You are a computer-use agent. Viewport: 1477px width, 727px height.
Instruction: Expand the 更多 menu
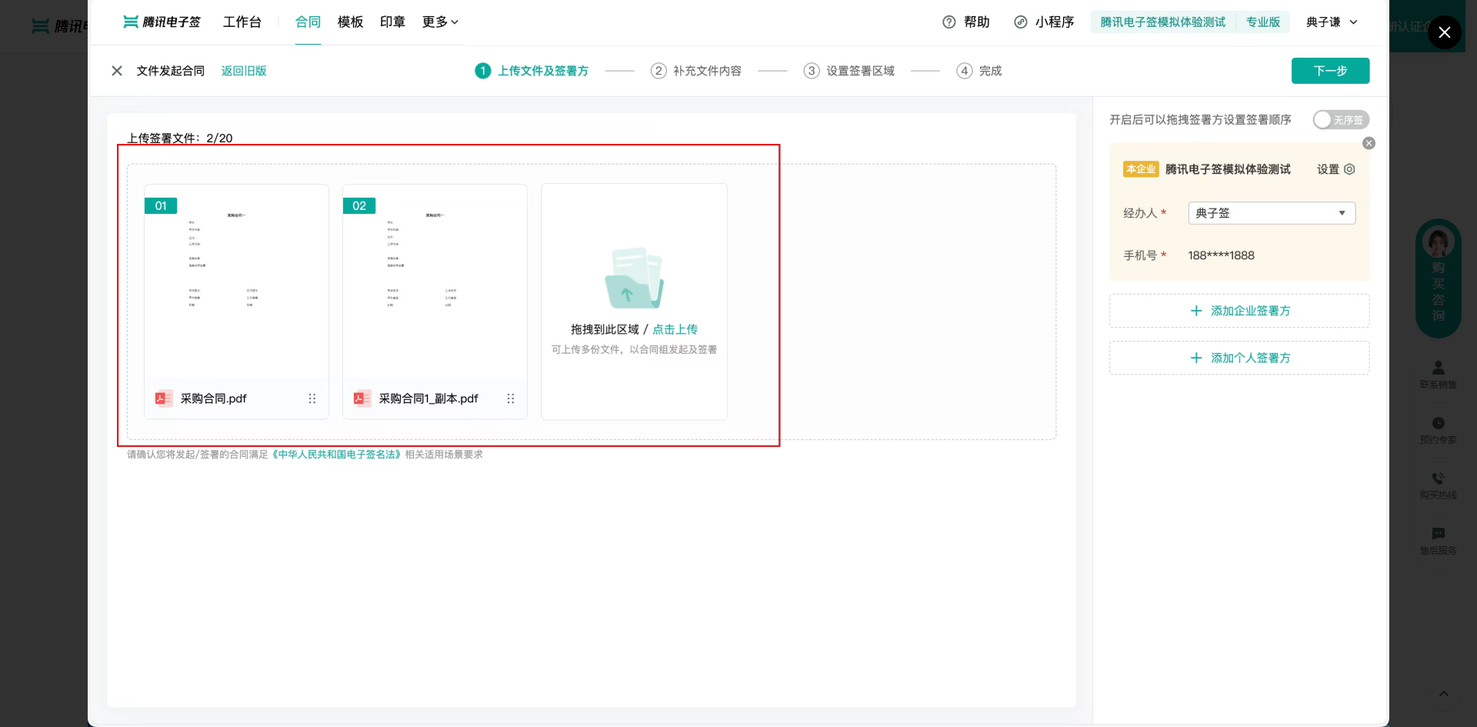[x=440, y=22]
